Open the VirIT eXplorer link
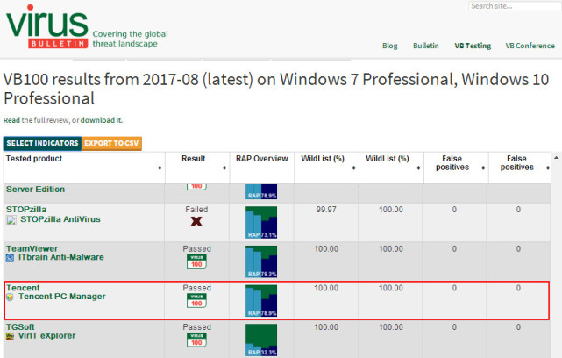This screenshot has width=562, height=358. pyautogui.click(x=47, y=335)
